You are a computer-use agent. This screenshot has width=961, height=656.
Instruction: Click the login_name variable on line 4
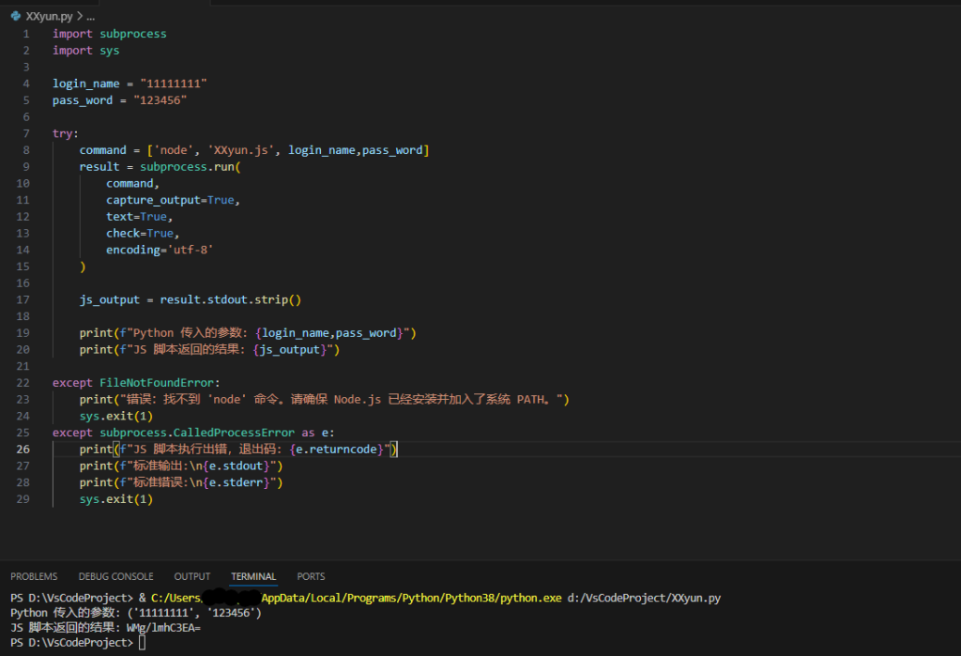pos(85,84)
